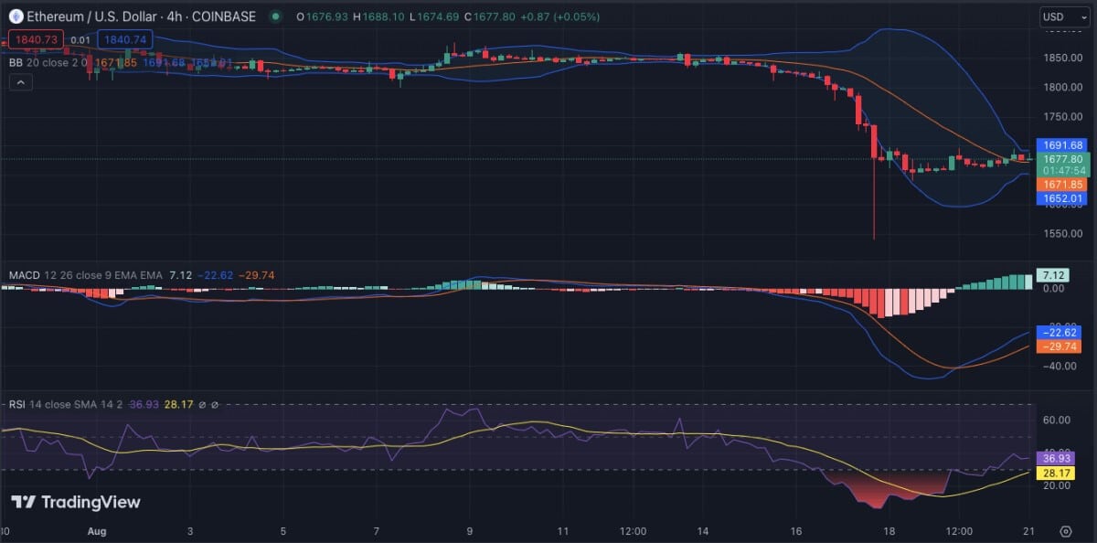The width and height of the screenshot is (1097, 543).
Task: Click the 20.00 RSI axis label
Action: pyautogui.click(x=1059, y=485)
